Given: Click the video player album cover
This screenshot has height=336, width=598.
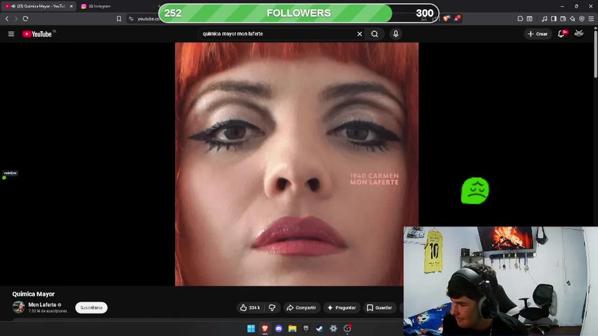Looking at the screenshot, I should click(x=297, y=164).
